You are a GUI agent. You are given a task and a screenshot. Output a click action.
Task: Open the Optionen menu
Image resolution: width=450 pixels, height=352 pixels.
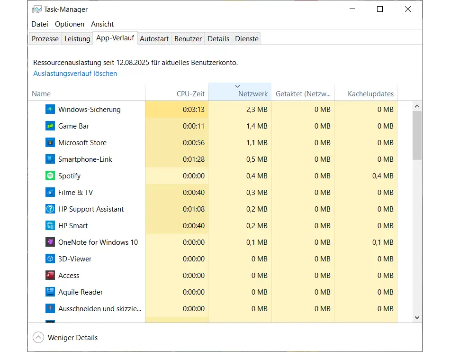(70, 24)
